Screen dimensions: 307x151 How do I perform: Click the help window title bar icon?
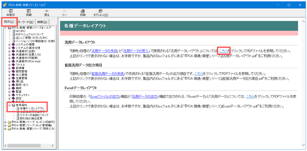(x=5, y=5)
